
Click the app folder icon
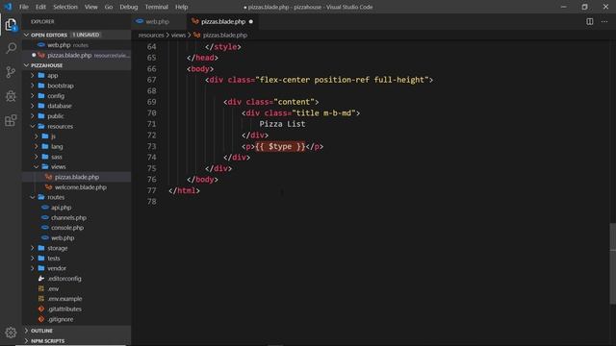[41, 75]
